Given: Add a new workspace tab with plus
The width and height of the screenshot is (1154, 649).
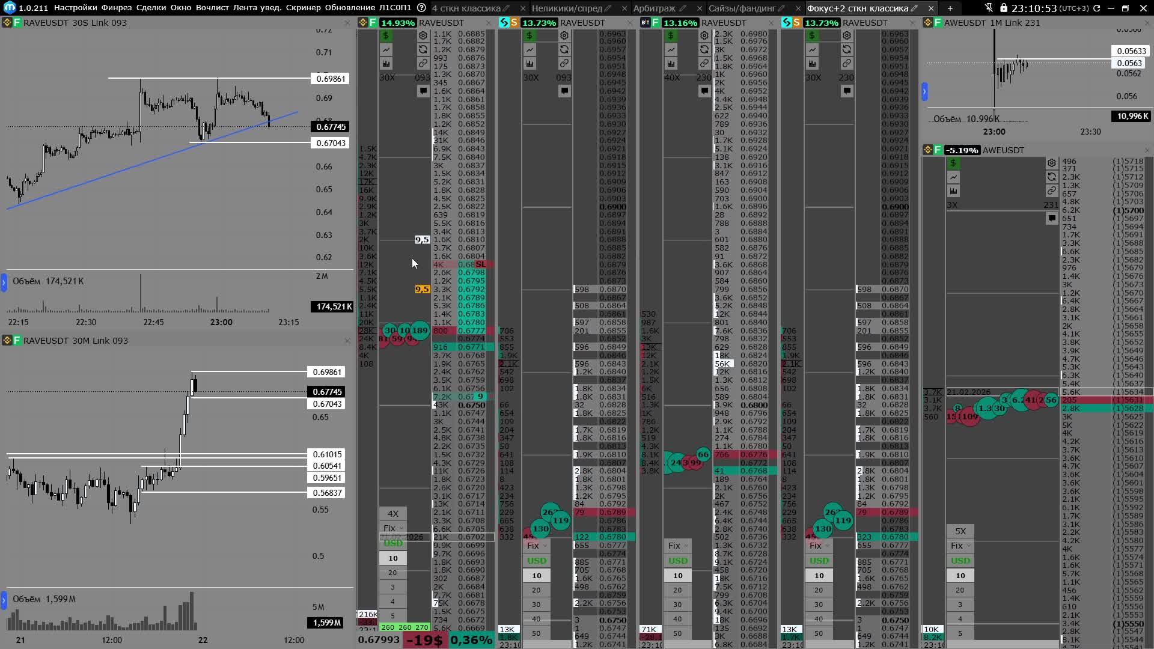Looking at the screenshot, I should point(950,8).
